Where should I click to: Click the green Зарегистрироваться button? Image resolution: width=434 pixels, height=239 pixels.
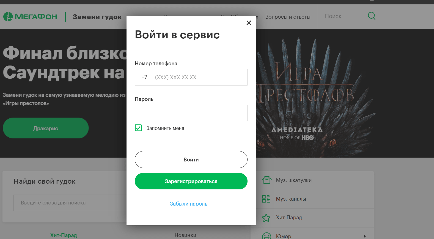pyautogui.click(x=191, y=181)
